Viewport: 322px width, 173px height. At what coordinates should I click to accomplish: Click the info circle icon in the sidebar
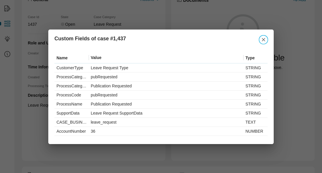click(x=7, y=54)
